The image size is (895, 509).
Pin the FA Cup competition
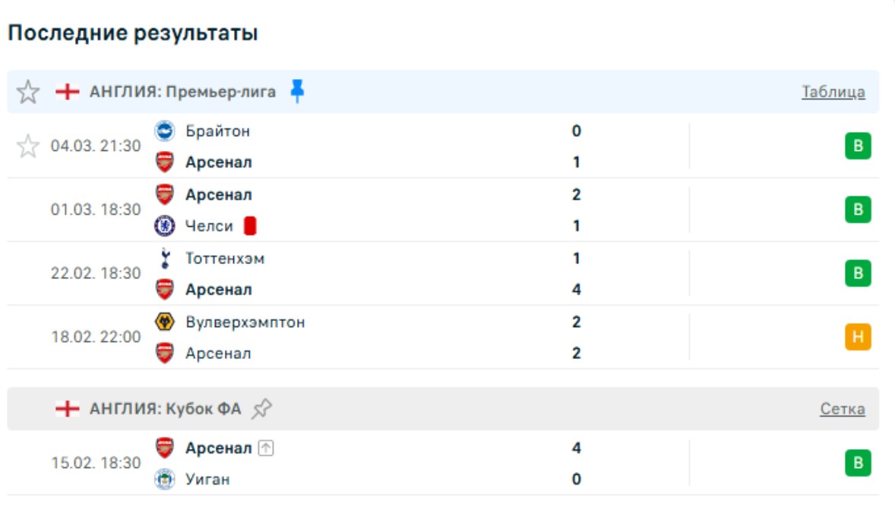[x=262, y=409]
